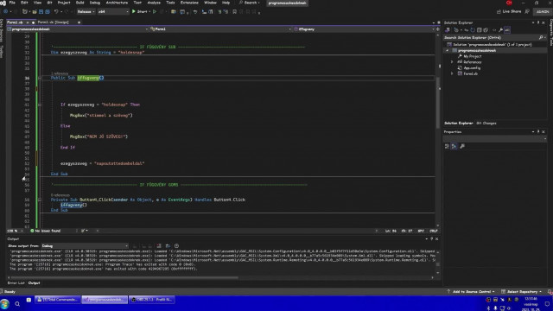553x311 pixels.
Task: Click Collapse All in Solution Explorer
Action: click(x=480, y=30)
